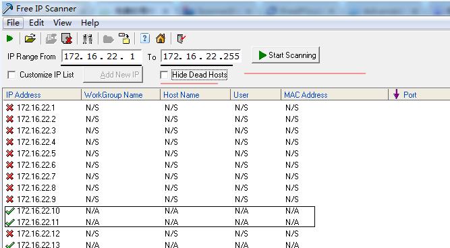Click the page with red X icon
The height and width of the screenshot is (248, 450).
tap(67, 38)
